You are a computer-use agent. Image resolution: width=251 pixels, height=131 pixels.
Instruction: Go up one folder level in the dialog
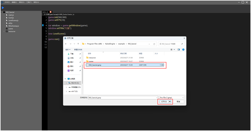pos(78,44)
